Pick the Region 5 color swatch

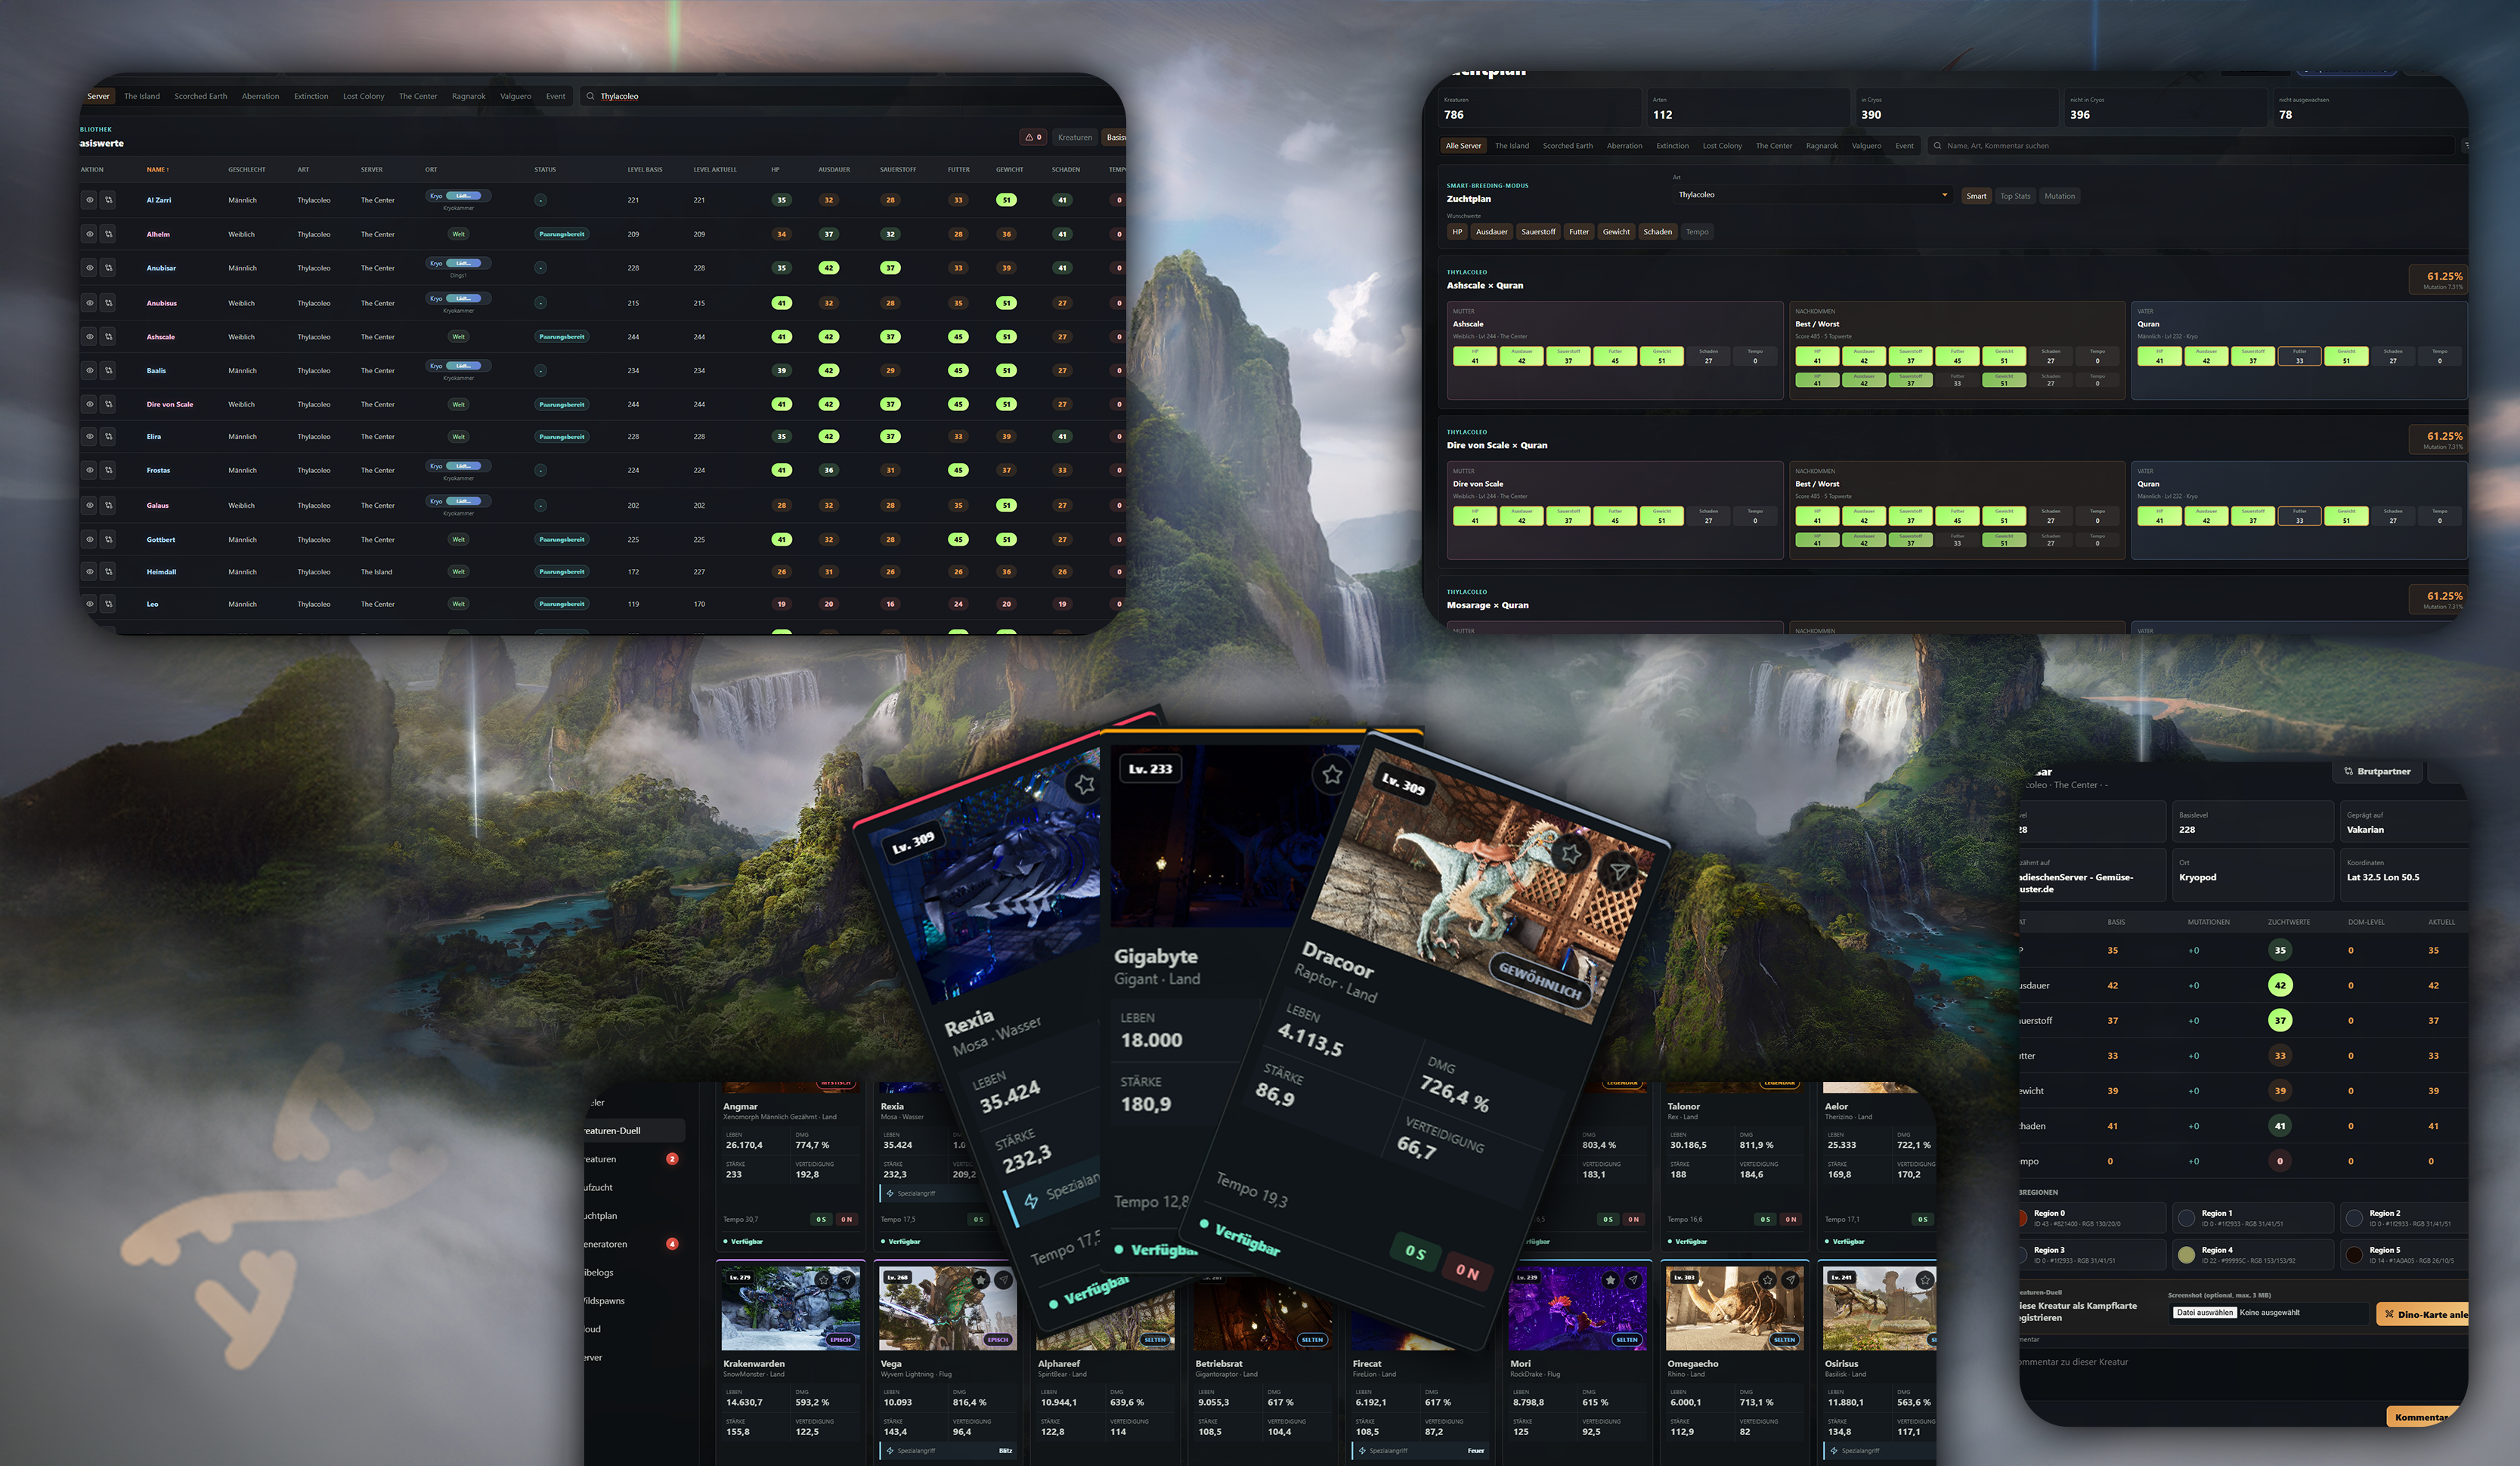2355,1254
